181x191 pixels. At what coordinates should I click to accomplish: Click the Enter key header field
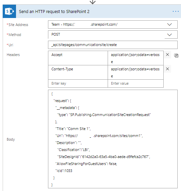78,83
